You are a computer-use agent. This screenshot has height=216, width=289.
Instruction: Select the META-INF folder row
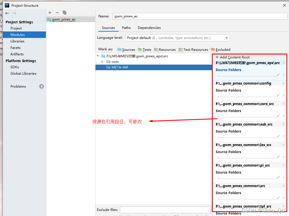point(154,67)
